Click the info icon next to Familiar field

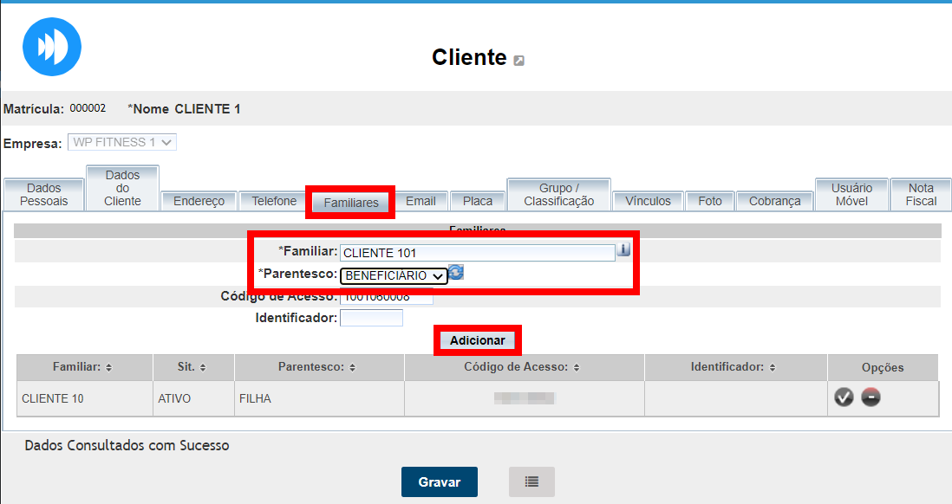tap(623, 250)
